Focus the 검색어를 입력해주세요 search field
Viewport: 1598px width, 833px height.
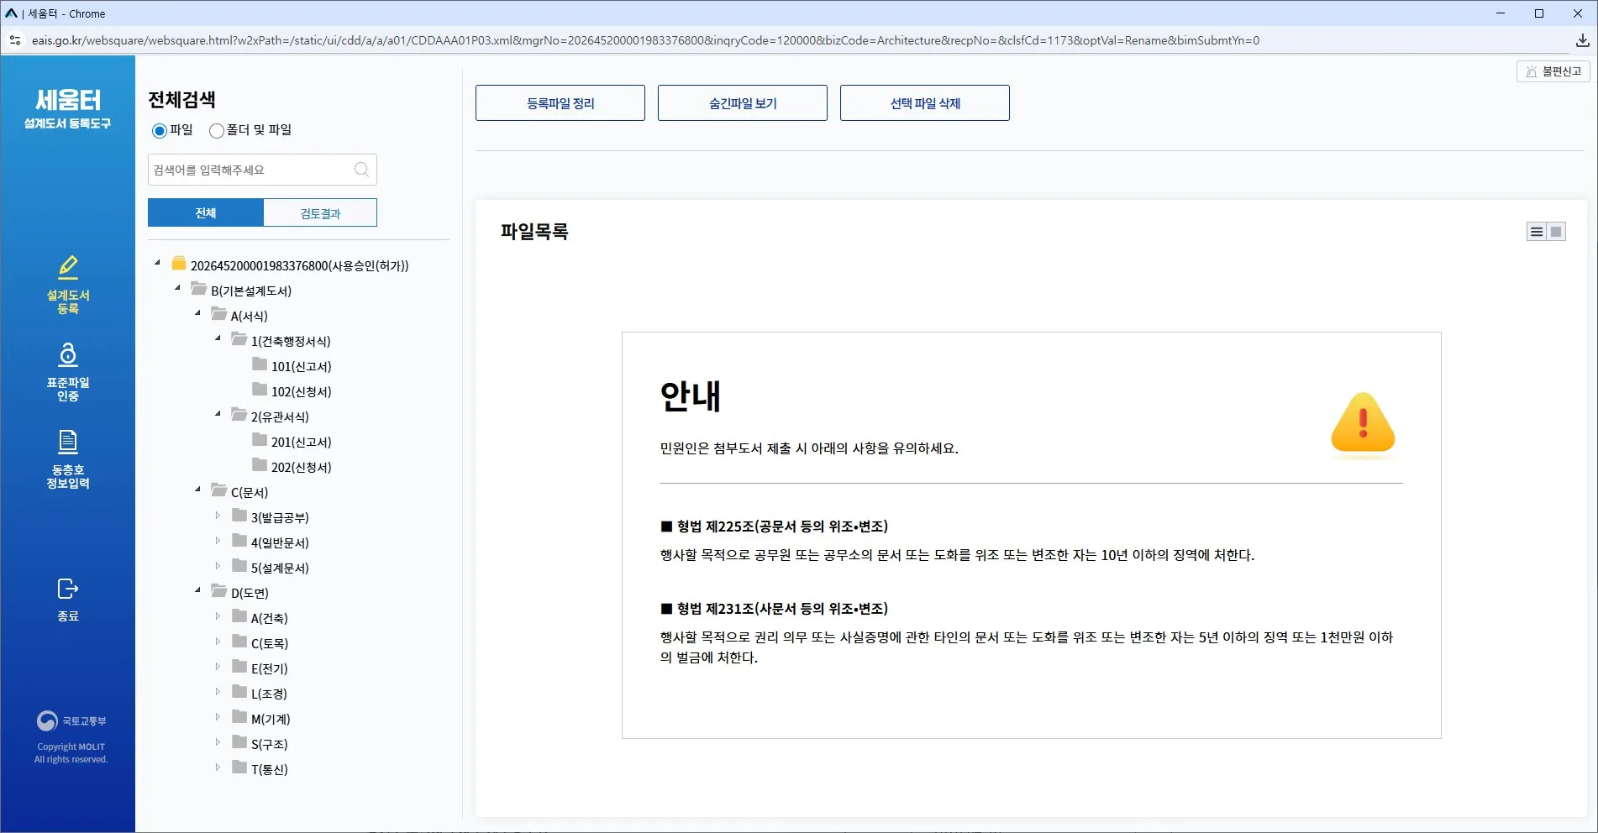click(250, 170)
